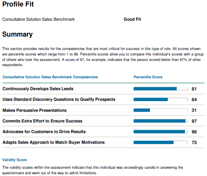Click the progress bar for score 97
This screenshot has height=176, width=207.
click(x=160, y=121)
